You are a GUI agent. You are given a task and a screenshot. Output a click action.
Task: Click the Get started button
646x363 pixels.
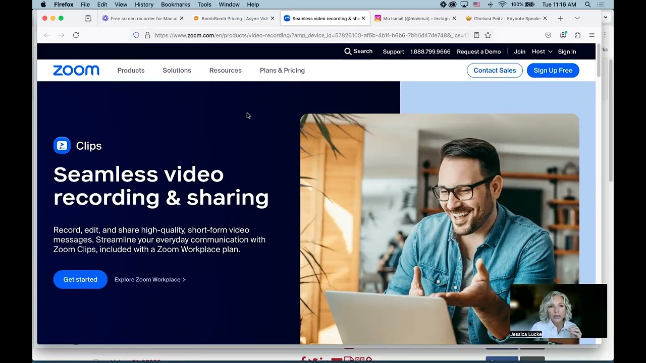[80, 279]
